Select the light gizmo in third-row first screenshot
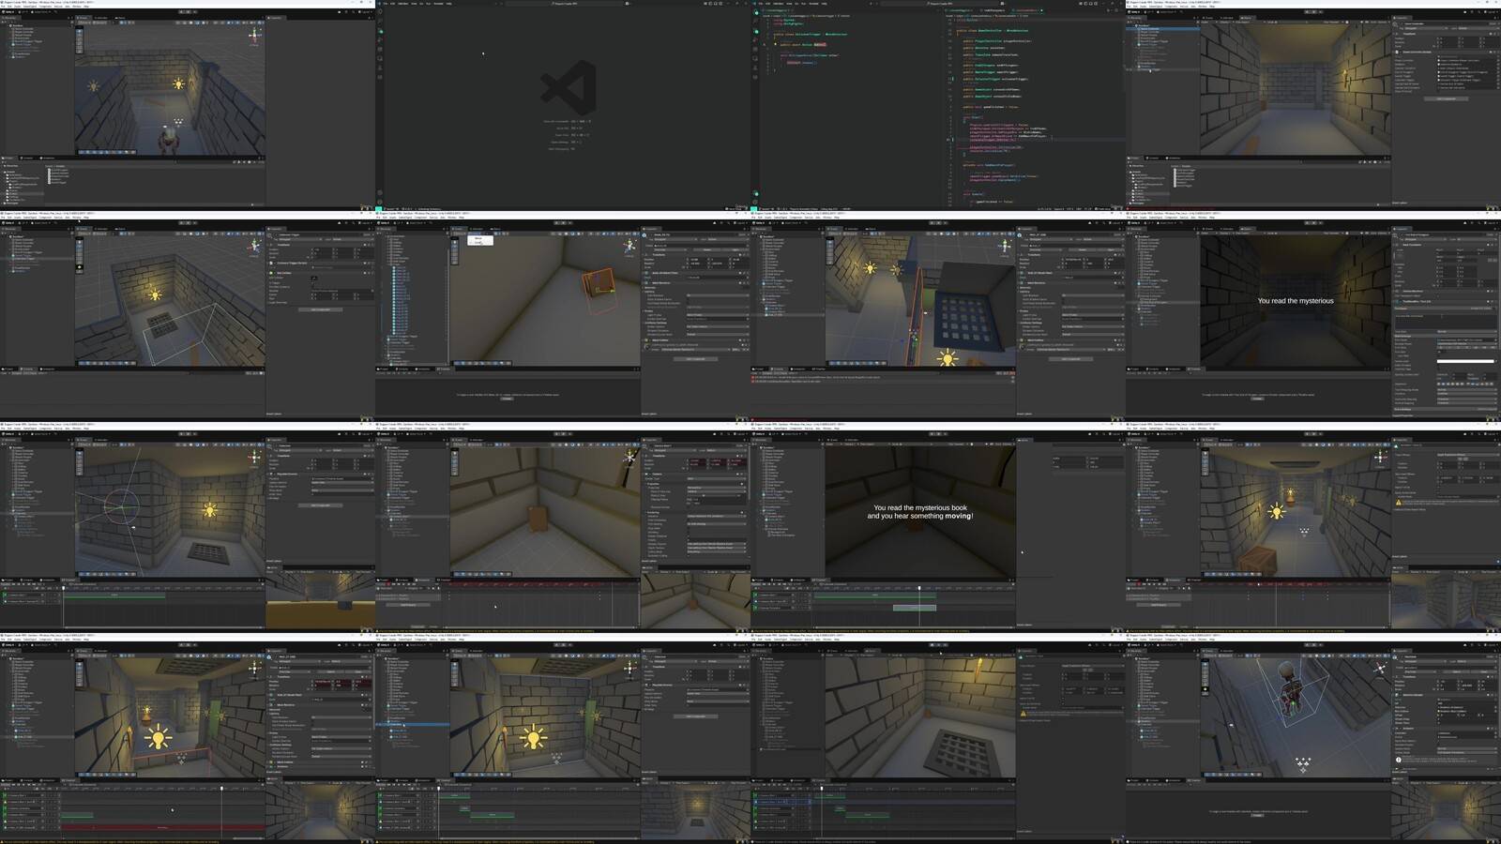The height and width of the screenshot is (844, 1501). [x=210, y=510]
